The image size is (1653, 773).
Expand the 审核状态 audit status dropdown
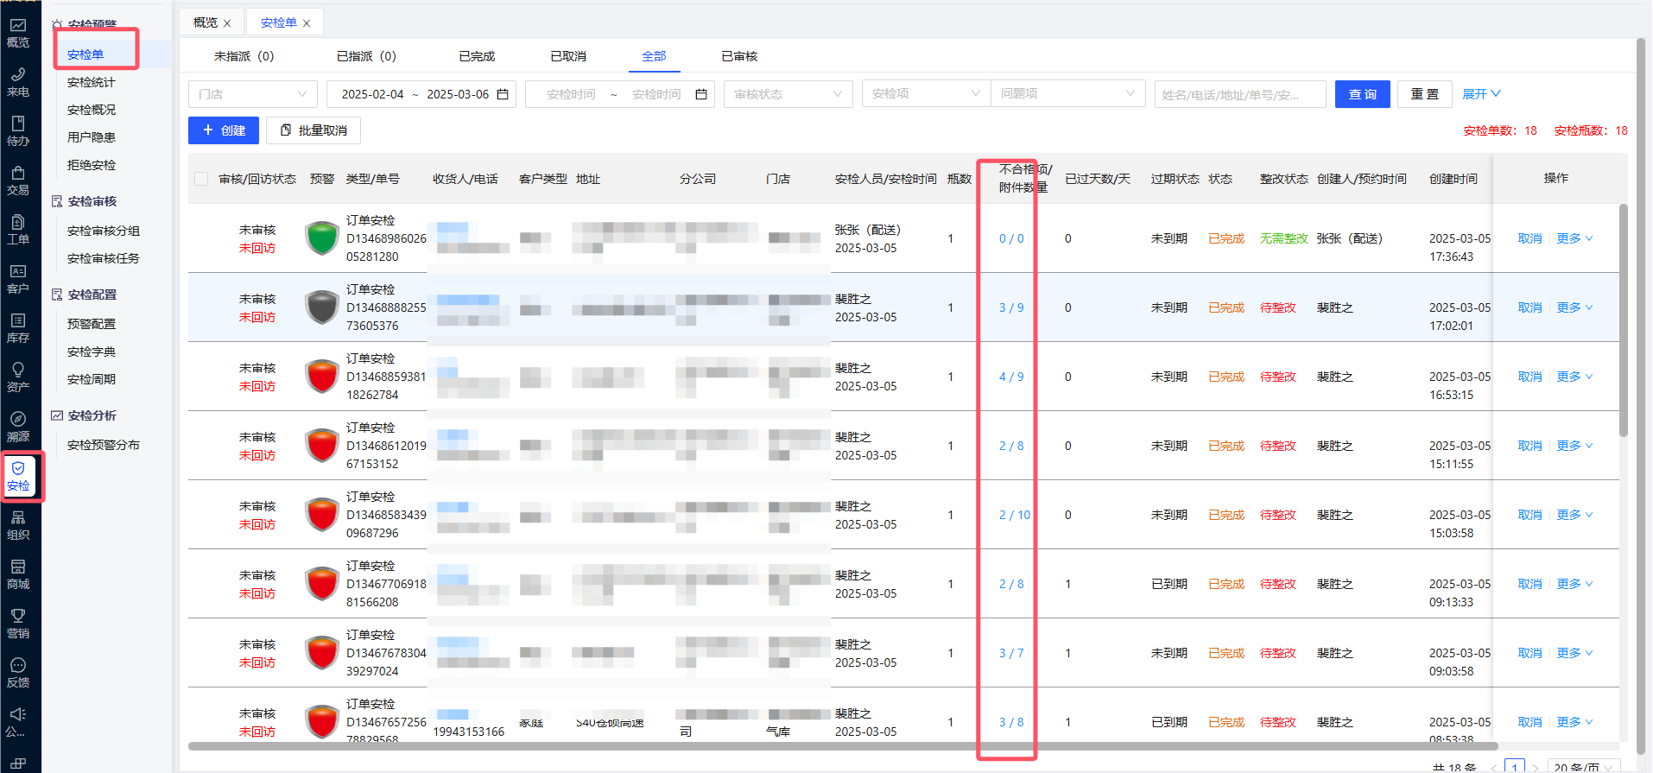coord(788,94)
